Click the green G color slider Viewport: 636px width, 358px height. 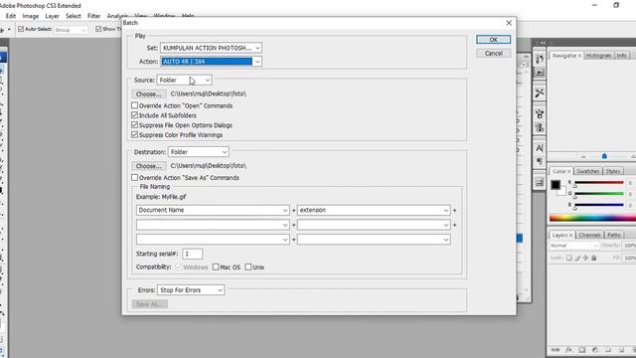pyautogui.click(x=598, y=194)
